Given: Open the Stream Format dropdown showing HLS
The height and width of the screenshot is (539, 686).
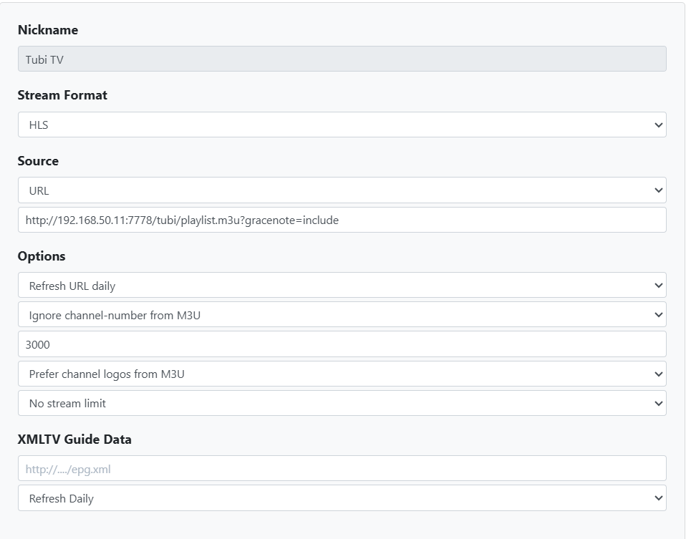Looking at the screenshot, I should 342,125.
